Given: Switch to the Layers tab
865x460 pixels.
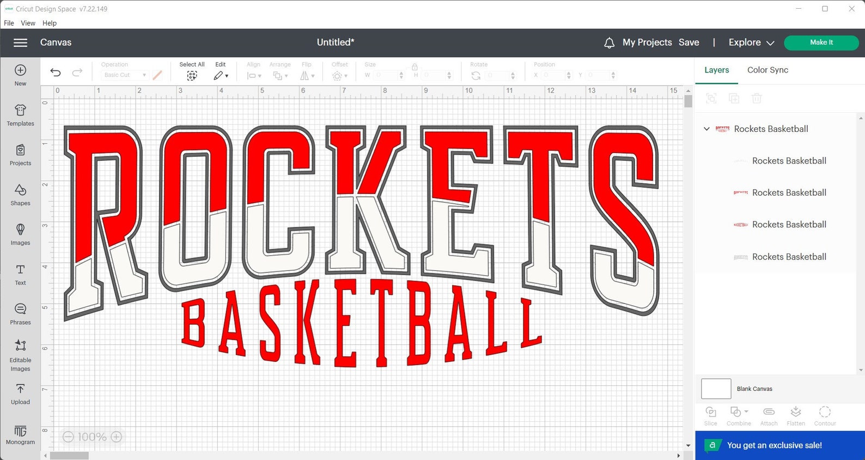Looking at the screenshot, I should [x=716, y=70].
